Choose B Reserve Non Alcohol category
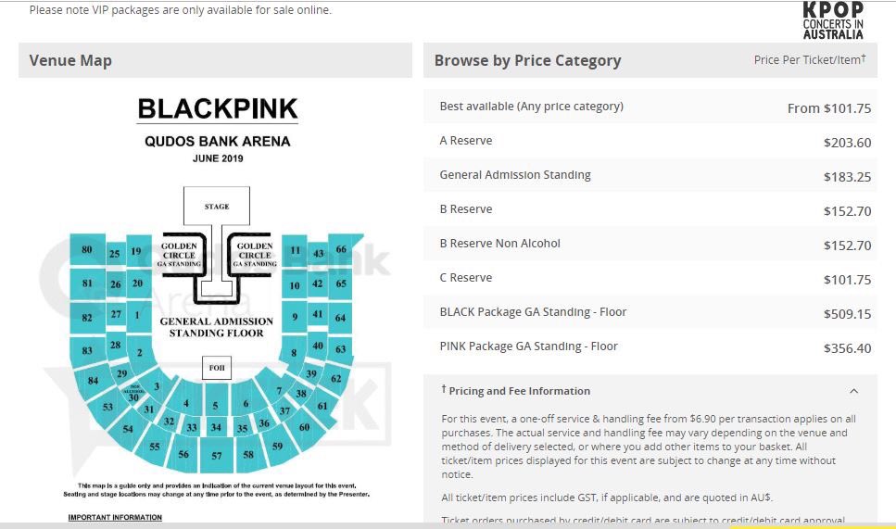896x529 pixels. (499, 244)
